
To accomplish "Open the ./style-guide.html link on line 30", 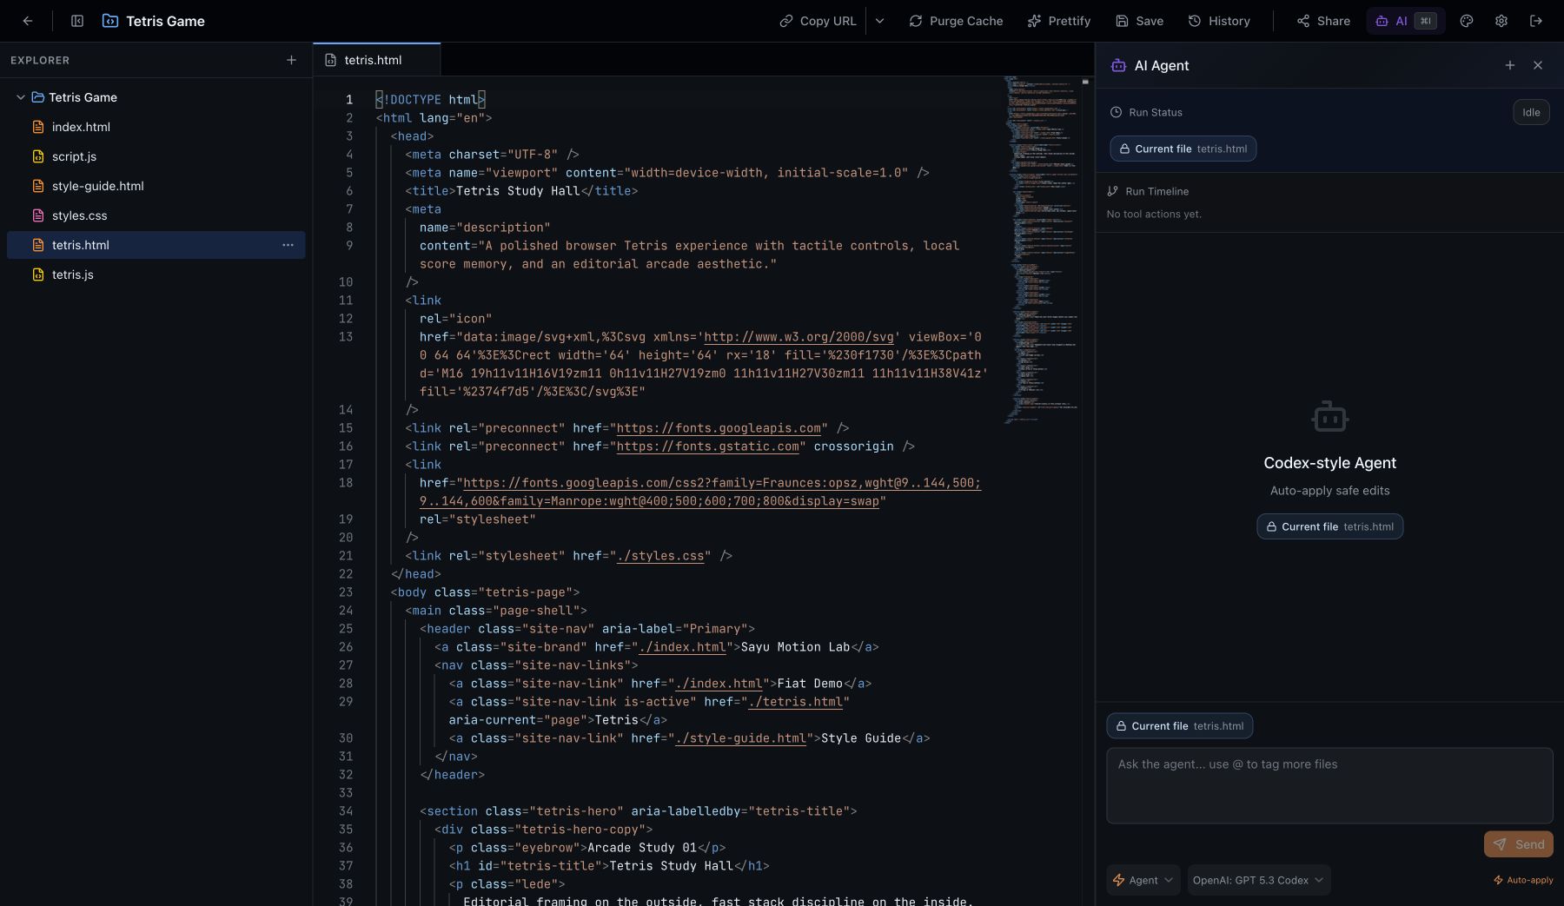I will point(740,738).
